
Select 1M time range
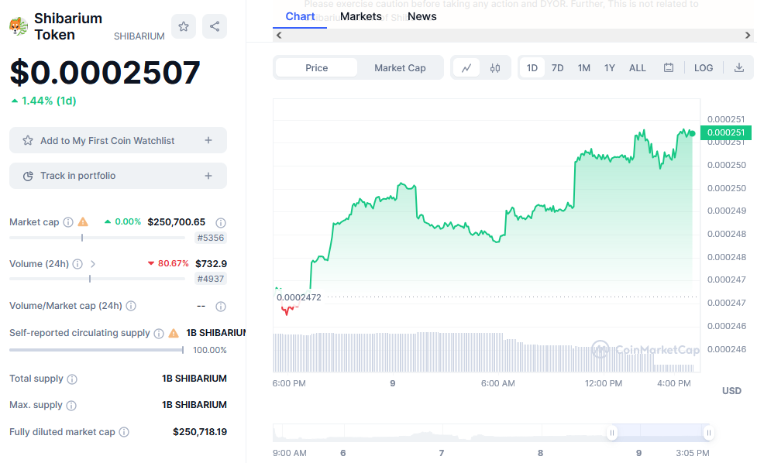[584, 68]
